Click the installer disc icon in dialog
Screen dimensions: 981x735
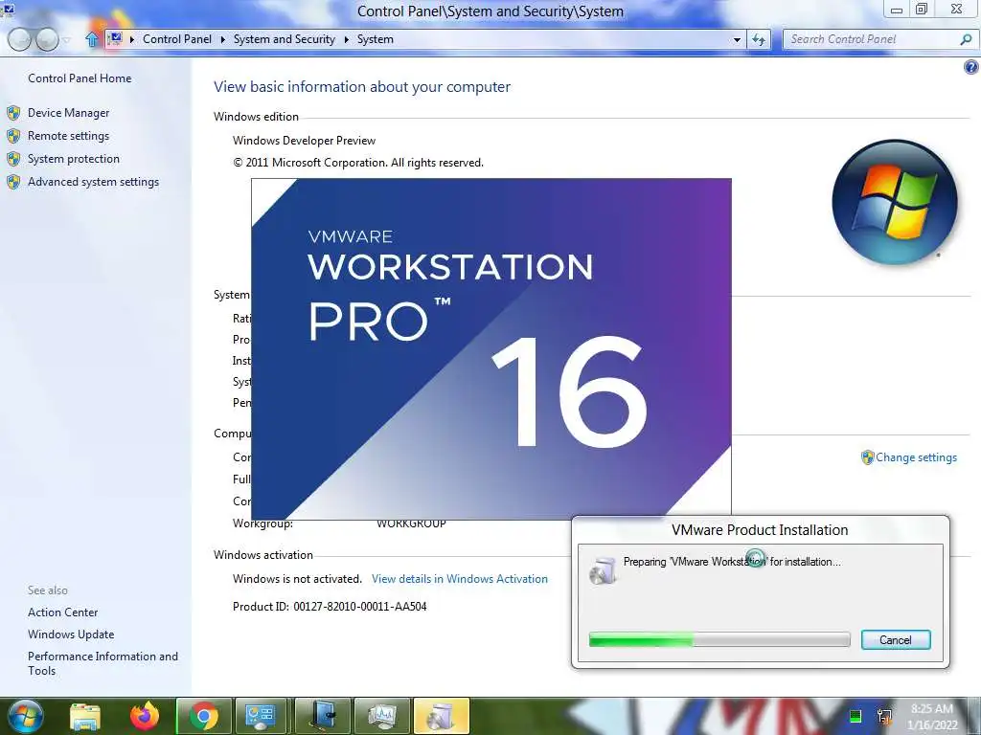(x=603, y=570)
